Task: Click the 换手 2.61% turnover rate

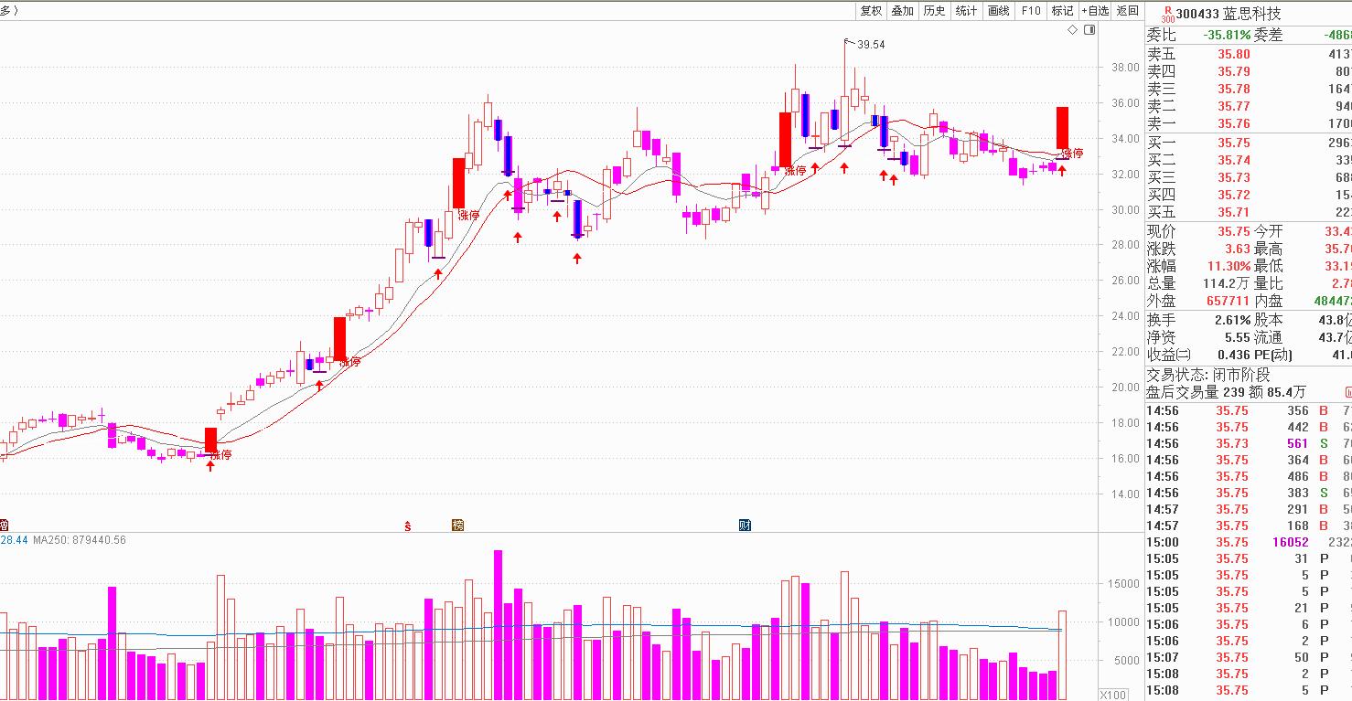Action: (x=1232, y=320)
